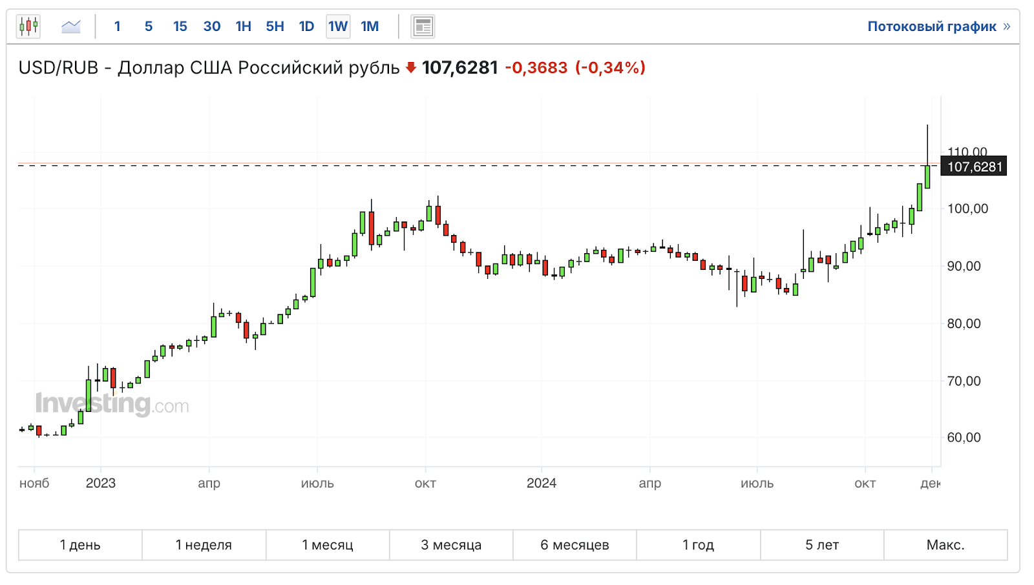Click the 100,00 price axis label
The image size is (1034, 585).
tap(967, 209)
